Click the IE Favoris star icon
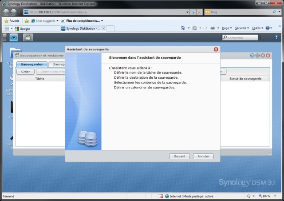284x201 pixels. pyautogui.click(x=7, y=20)
